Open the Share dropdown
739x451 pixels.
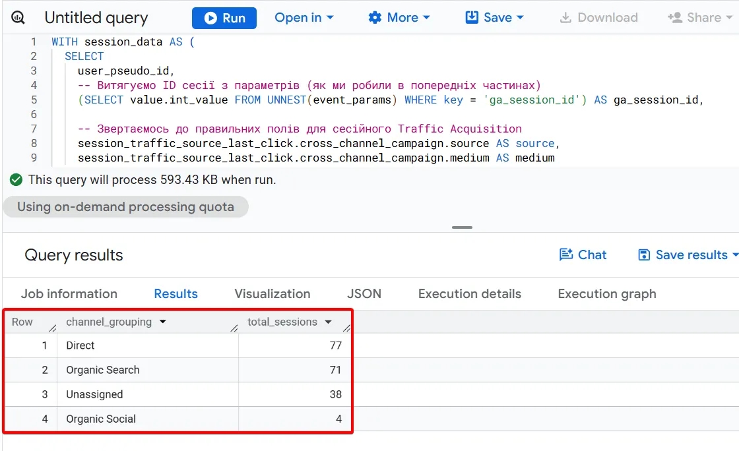(700, 18)
